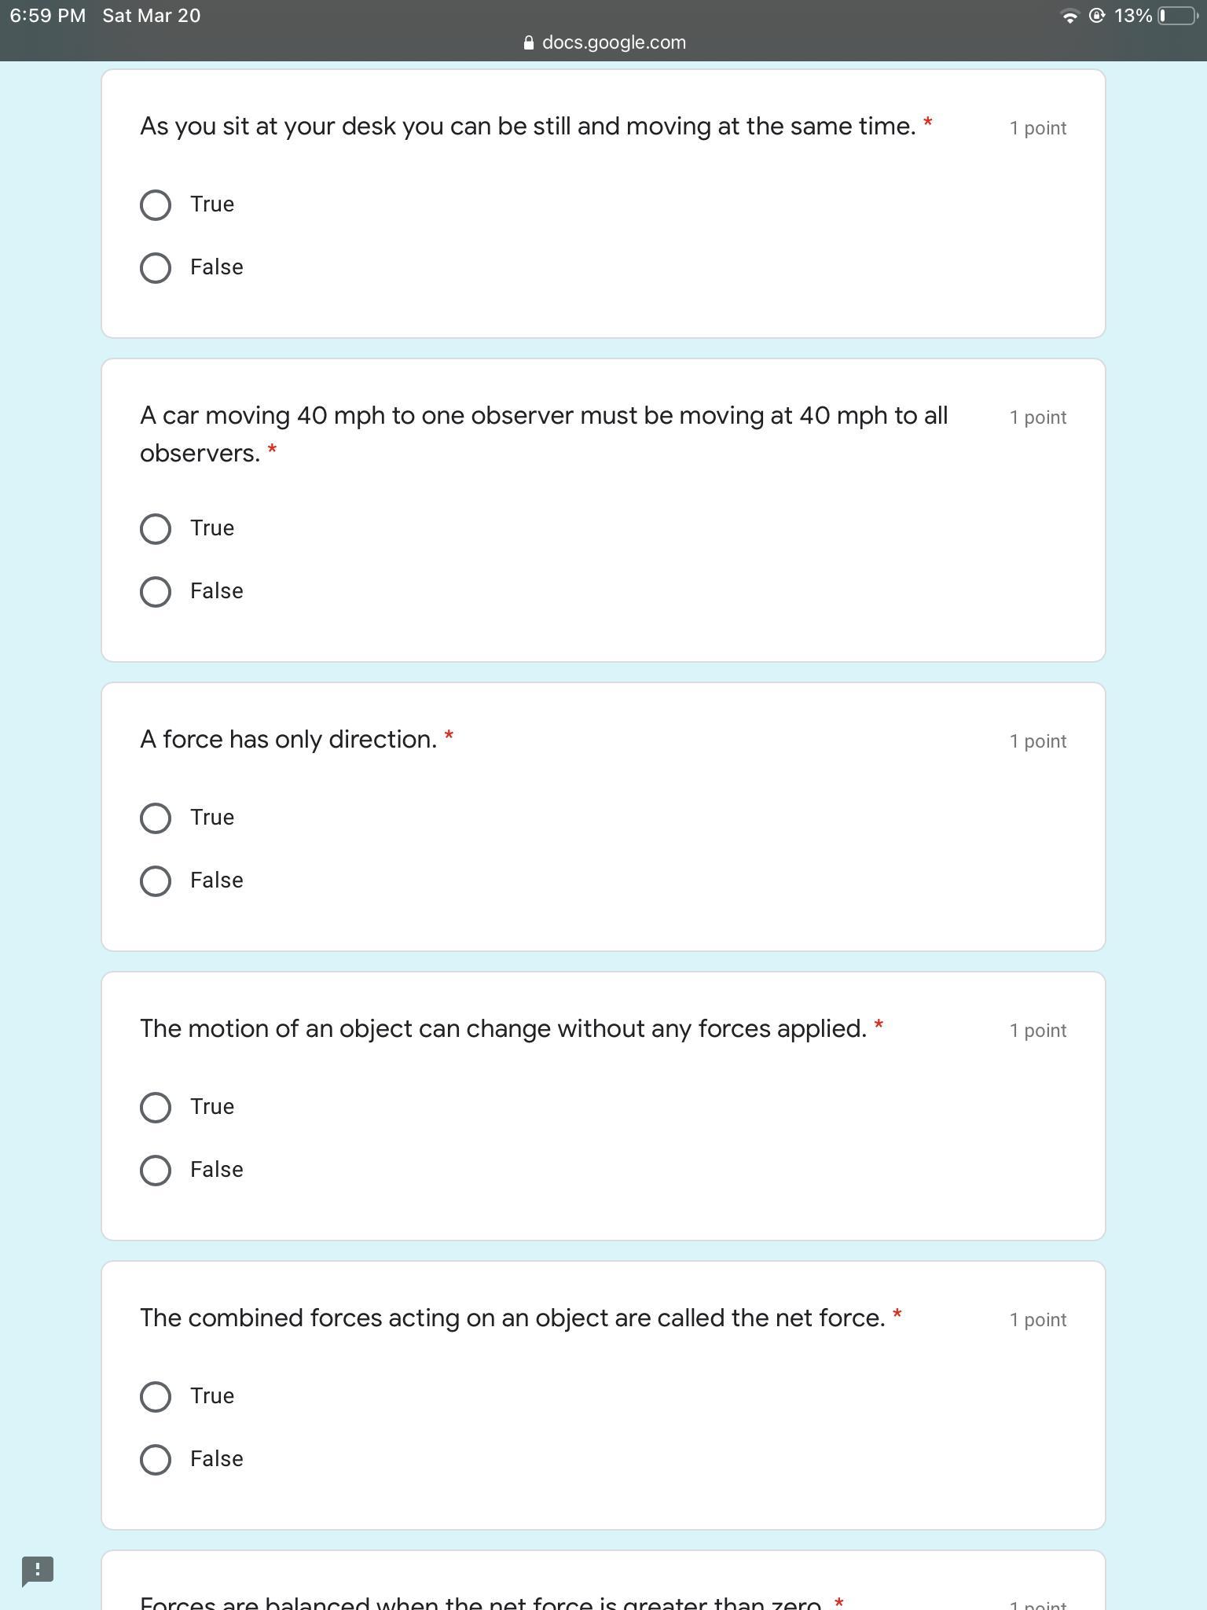Choose True for car moving 40 mph

click(156, 529)
